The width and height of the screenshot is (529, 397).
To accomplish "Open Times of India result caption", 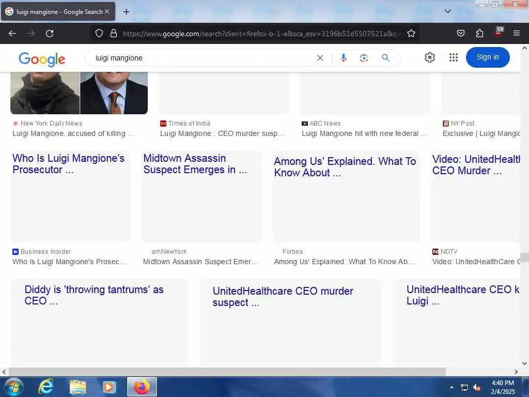I will click(222, 134).
